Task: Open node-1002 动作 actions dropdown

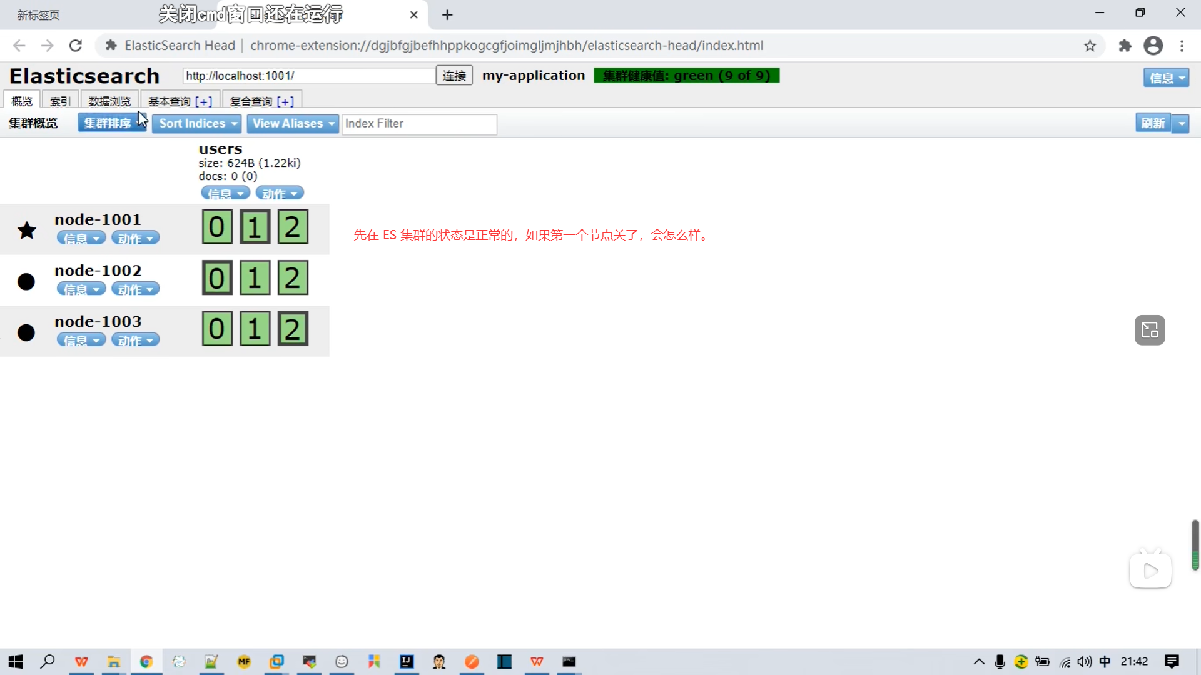Action: 135,289
